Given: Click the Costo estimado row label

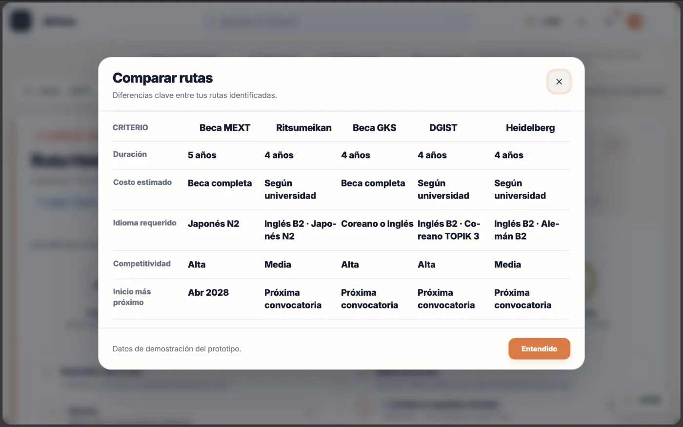Looking at the screenshot, I should [142, 182].
